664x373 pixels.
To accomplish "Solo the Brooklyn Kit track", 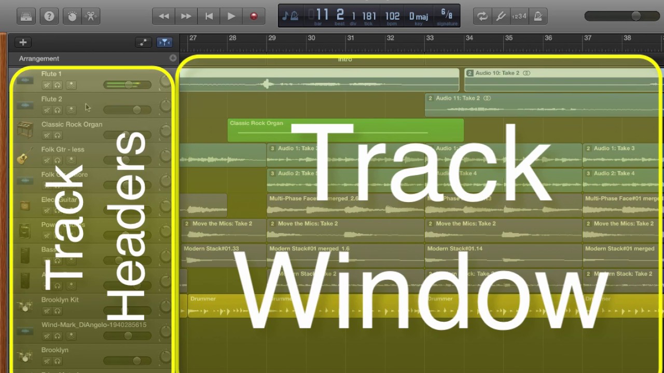I will [x=58, y=311].
